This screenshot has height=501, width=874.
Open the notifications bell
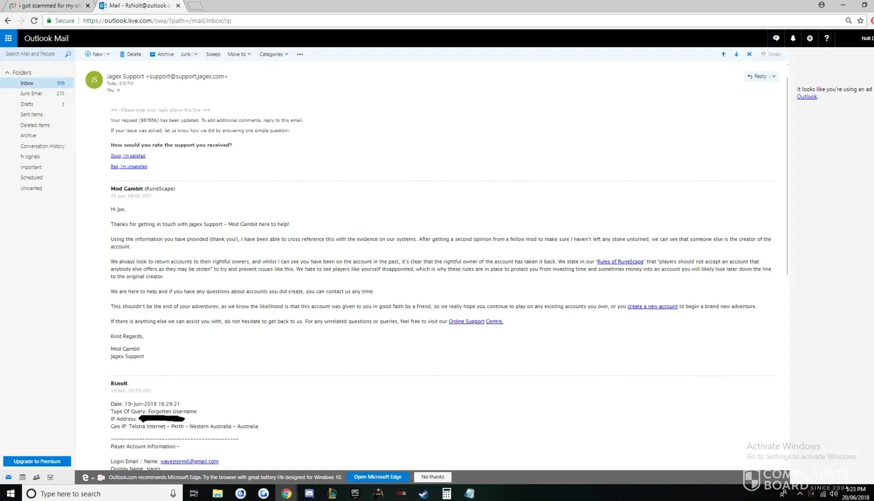click(793, 38)
